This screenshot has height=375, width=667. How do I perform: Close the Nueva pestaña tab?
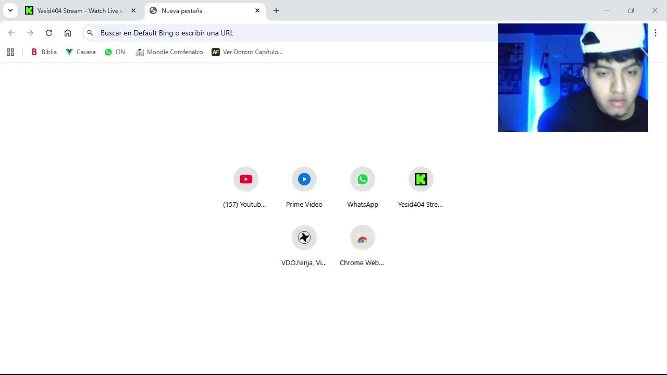[x=257, y=10]
